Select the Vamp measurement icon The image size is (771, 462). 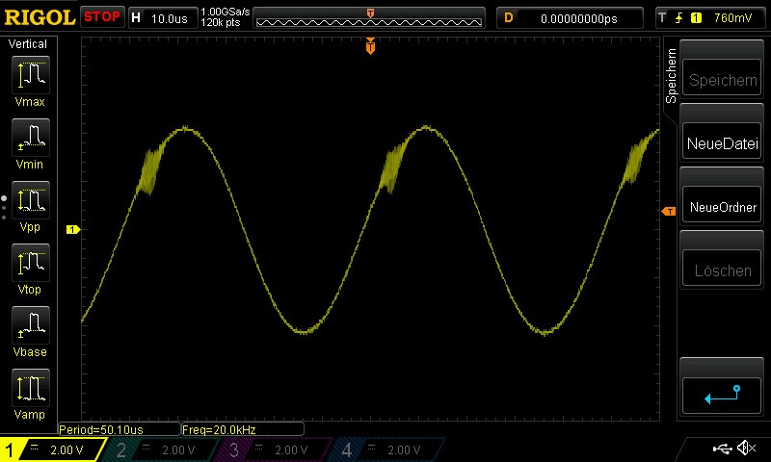tap(31, 387)
